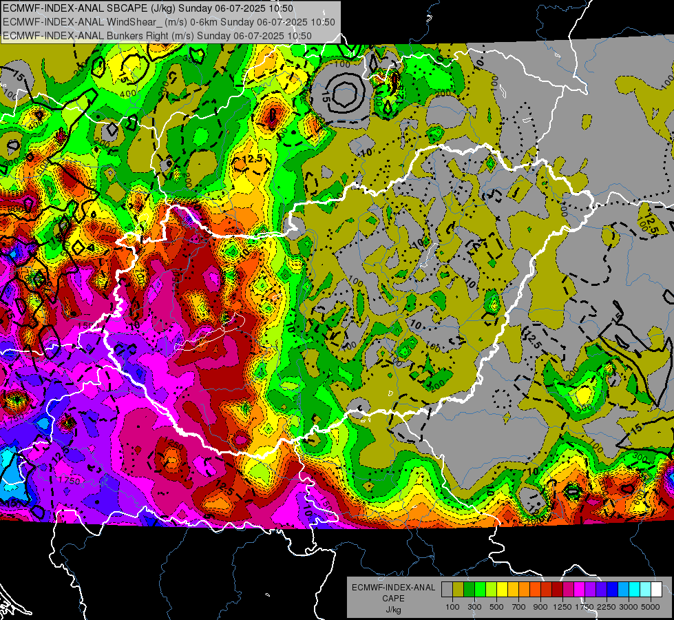Select the 2250 value under the color bar
Image resolution: width=674 pixels, height=620 pixels.
tap(607, 607)
